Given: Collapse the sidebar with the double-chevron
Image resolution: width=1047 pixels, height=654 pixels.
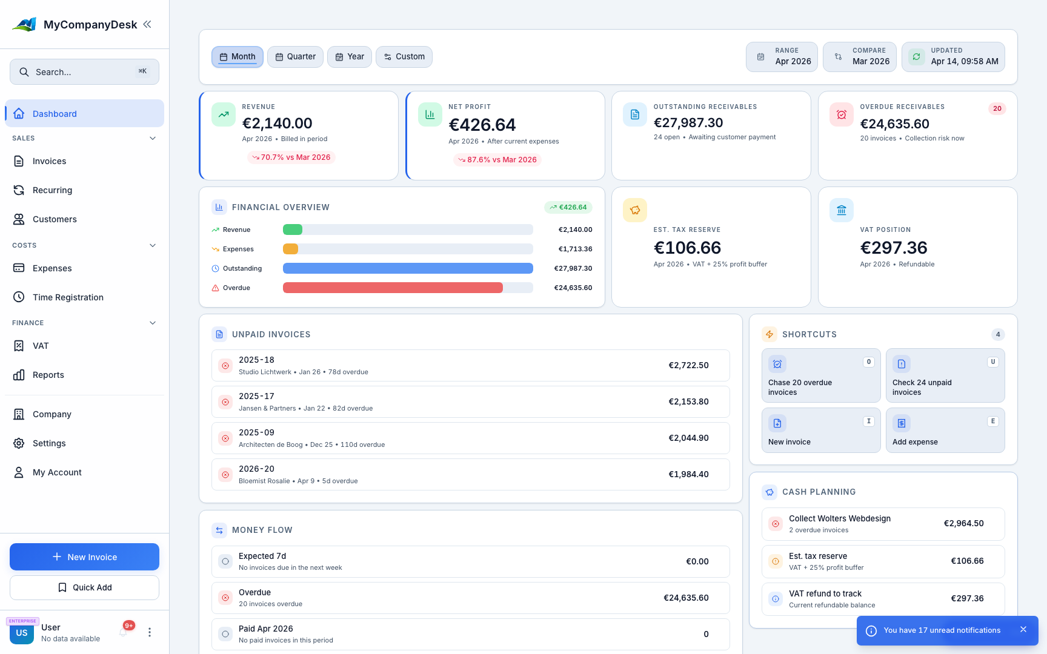Looking at the screenshot, I should coord(147,24).
